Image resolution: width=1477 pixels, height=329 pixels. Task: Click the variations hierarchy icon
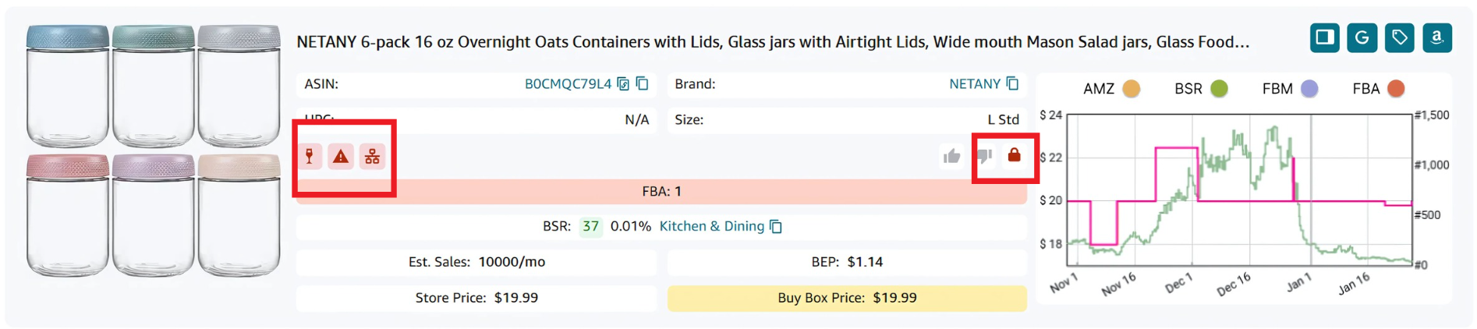click(372, 157)
